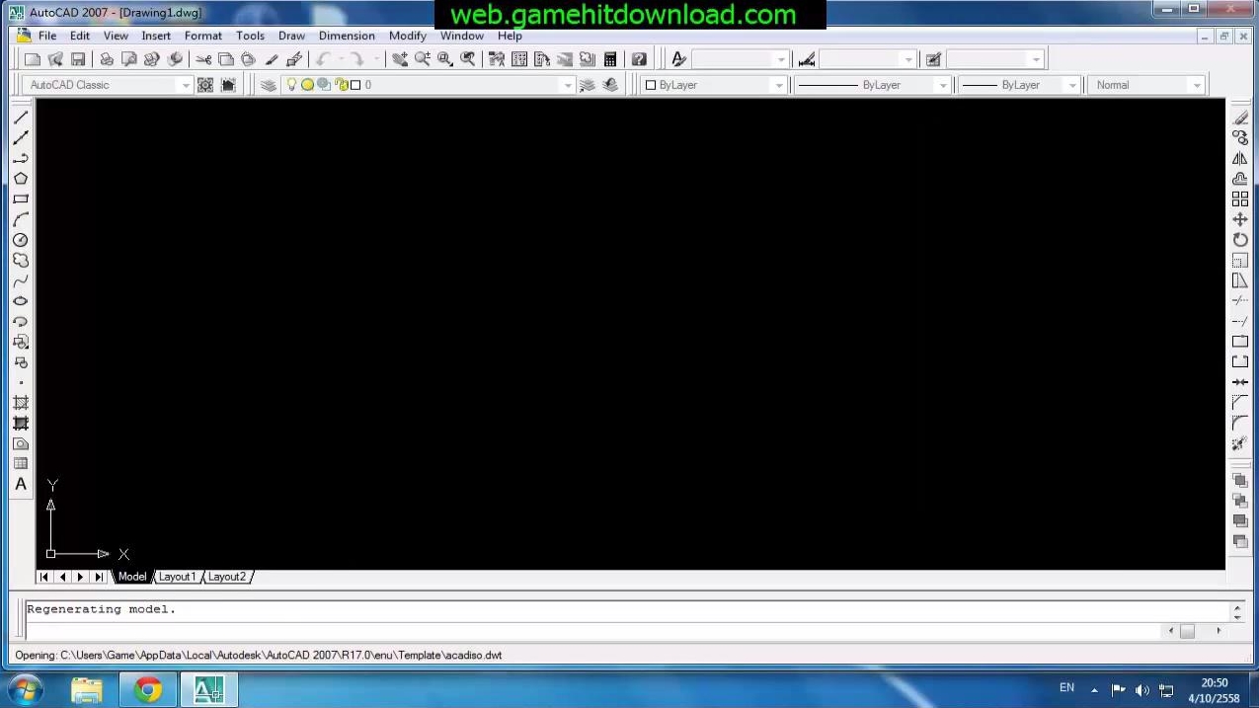1259x708 pixels.
Task: Click the layer 0 color swatch
Action: click(x=355, y=85)
